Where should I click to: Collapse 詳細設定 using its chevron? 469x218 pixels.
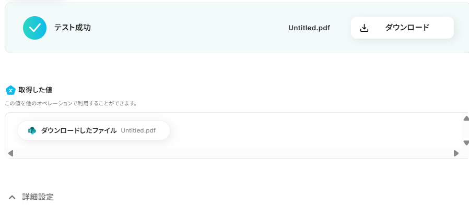pos(12,197)
